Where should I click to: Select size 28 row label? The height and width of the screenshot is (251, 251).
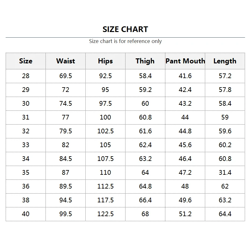[x=26, y=76]
